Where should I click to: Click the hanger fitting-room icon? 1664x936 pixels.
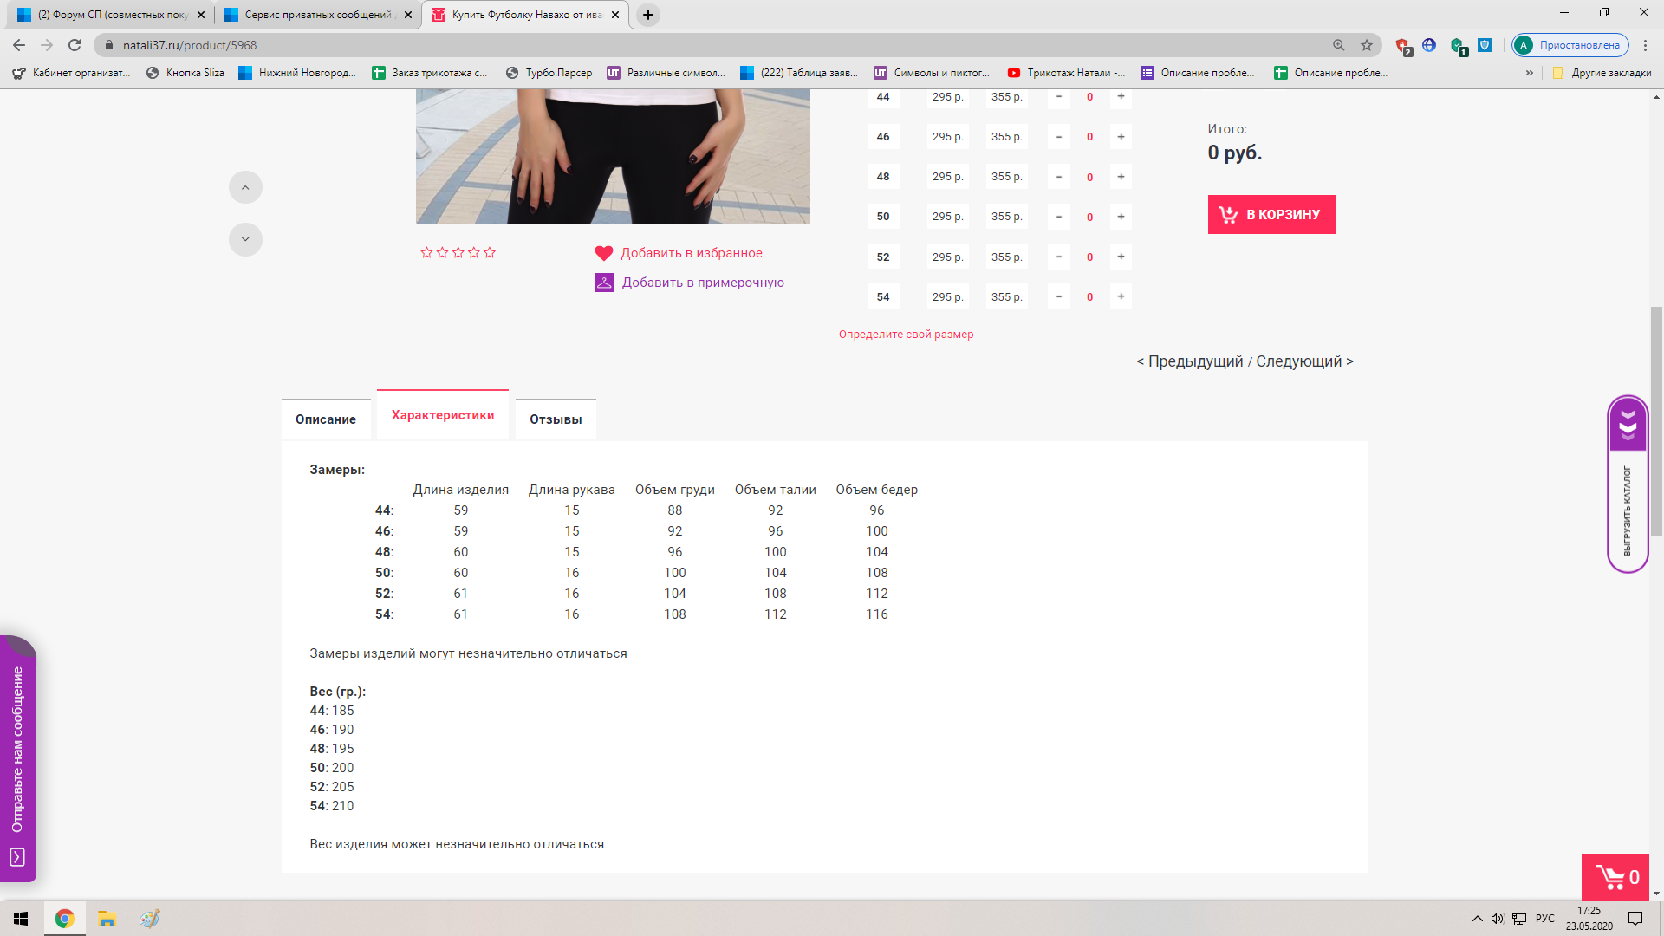(x=604, y=283)
